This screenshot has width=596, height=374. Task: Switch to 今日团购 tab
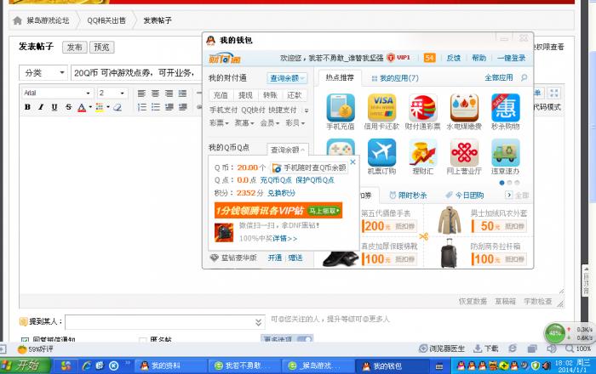(x=465, y=195)
